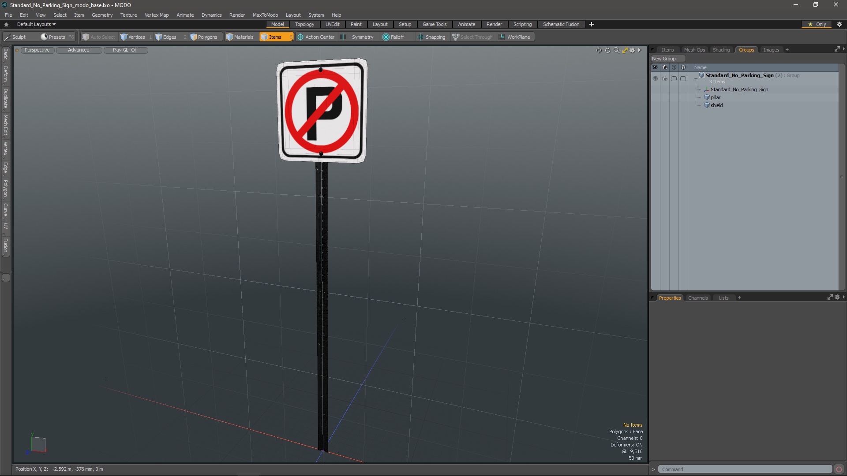847x476 pixels.
Task: Open the Advanced shading style dropdown
Action: pos(79,50)
